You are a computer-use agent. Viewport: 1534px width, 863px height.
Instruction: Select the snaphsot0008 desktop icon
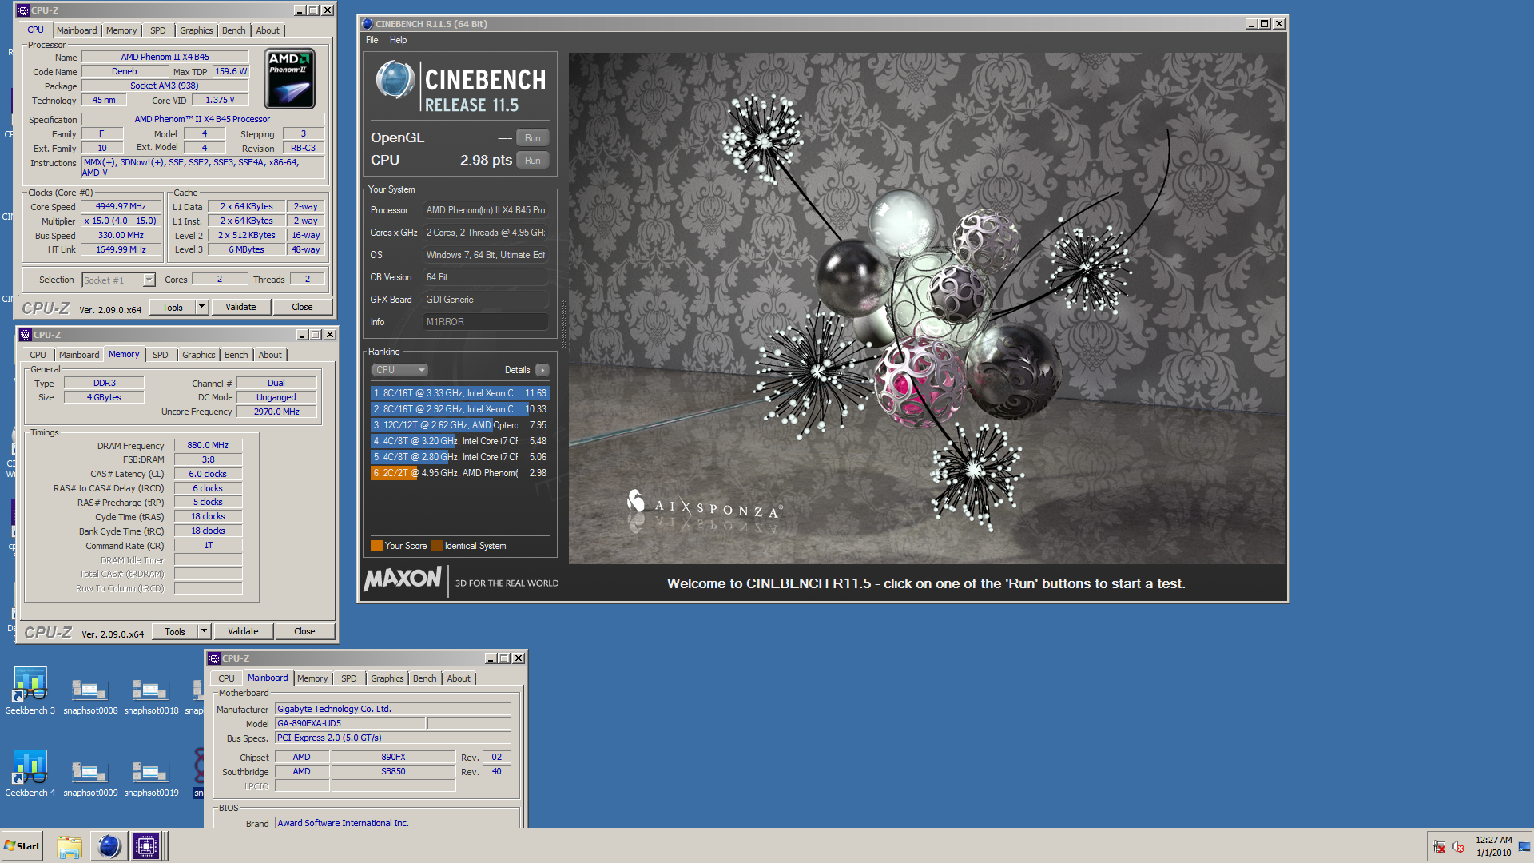click(x=90, y=695)
